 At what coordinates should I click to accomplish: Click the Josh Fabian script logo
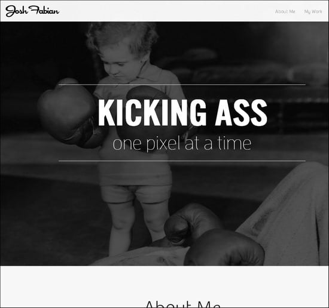32,11
